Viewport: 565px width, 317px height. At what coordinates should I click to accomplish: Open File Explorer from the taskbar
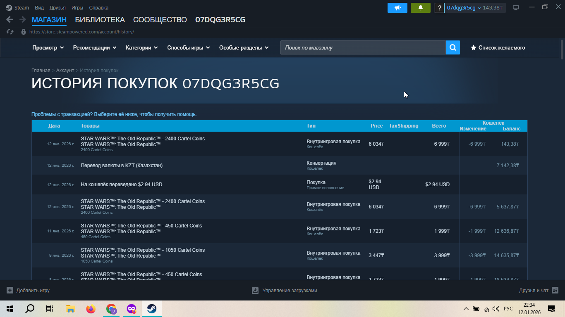[70, 309]
